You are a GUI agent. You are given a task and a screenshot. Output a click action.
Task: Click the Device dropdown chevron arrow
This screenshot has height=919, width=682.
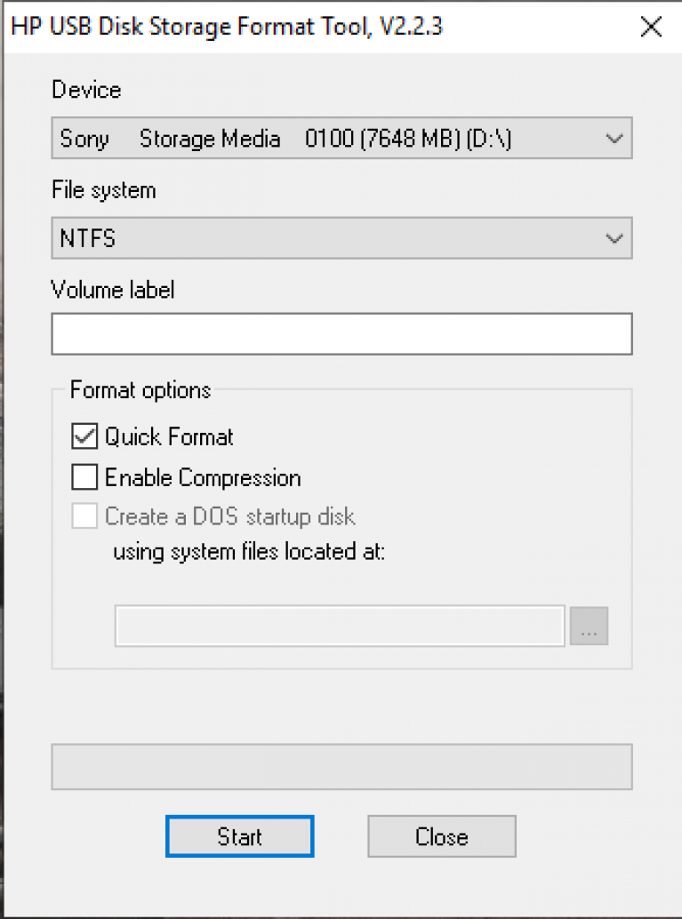pyautogui.click(x=614, y=138)
